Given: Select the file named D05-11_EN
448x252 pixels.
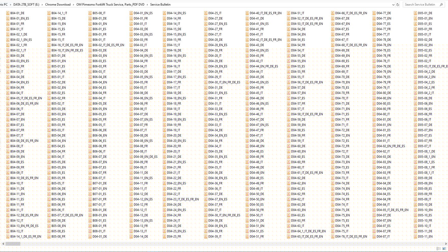Looking at the screenshot, I should (x=425, y=237).
